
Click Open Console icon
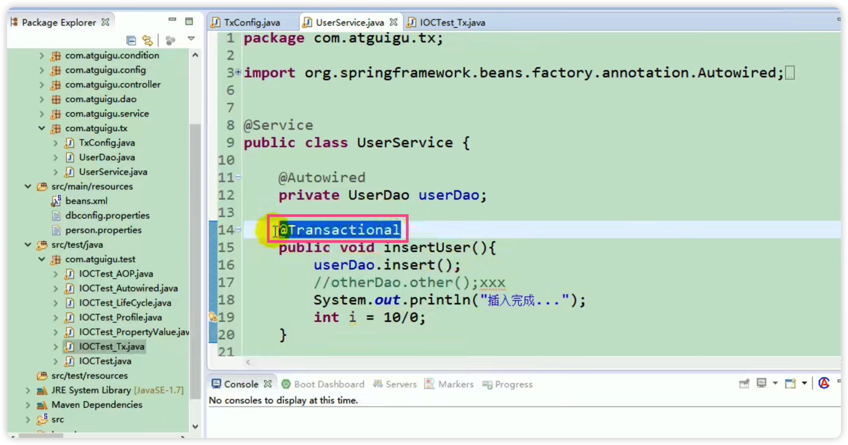790,384
